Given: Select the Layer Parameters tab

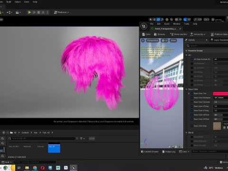Looking at the screenshot, I should 219,40.
